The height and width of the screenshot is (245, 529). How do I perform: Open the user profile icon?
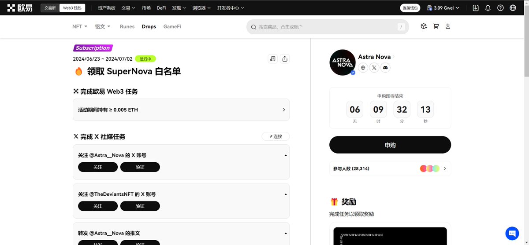point(448,26)
